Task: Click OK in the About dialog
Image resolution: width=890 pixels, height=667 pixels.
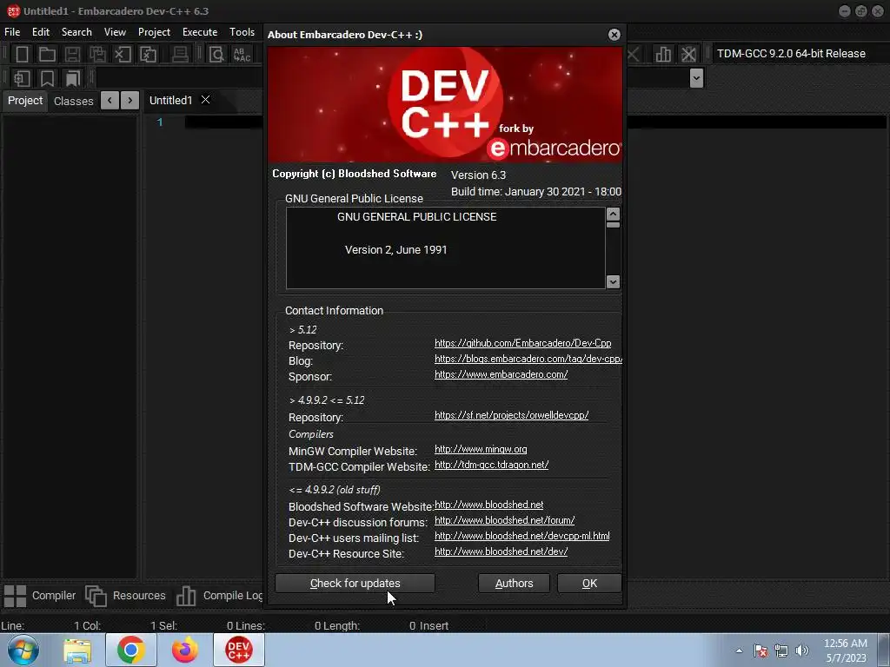Action: [589, 583]
